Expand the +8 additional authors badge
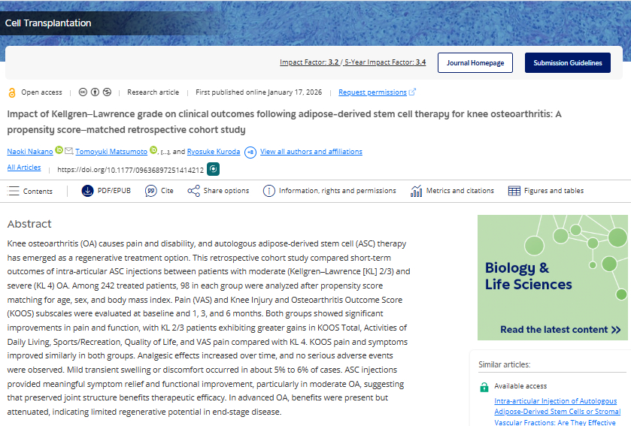The image size is (631, 426). (x=250, y=152)
